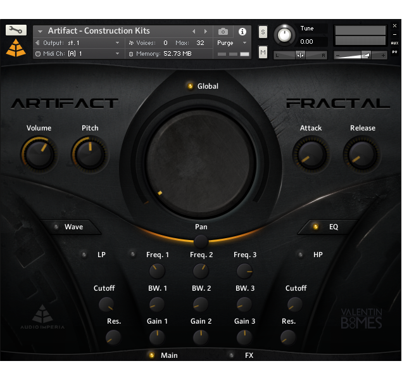Click the Freq. 2 knob
Image resolution: width=402 pixels, height=380 pixels.
[x=201, y=271]
